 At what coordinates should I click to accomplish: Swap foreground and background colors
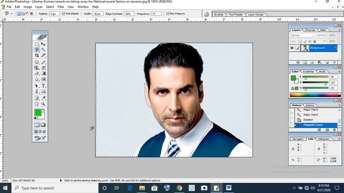[44, 110]
